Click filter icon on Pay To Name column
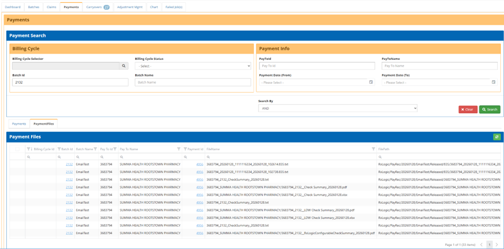Viewport: 504px width, 249px height. pyautogui.click(x=179, y=149)
